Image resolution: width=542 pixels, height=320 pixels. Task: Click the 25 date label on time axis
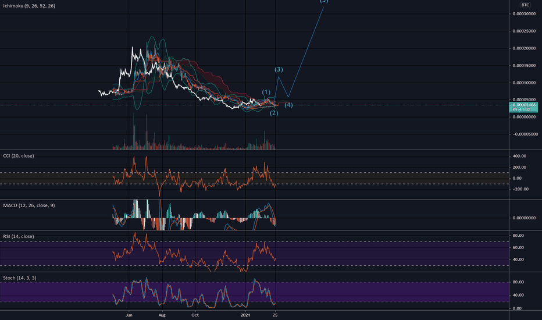pos(275,315)
